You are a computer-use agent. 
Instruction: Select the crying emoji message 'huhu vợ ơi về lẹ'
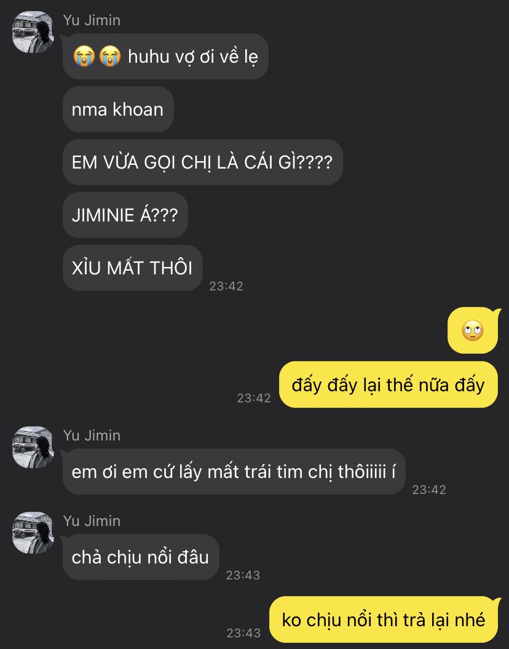pyautogui.click(x=165, y=57)
